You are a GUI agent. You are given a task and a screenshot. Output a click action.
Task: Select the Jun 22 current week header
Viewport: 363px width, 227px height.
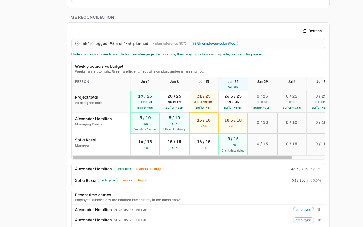pyautogui.click(x=233, y=84)
